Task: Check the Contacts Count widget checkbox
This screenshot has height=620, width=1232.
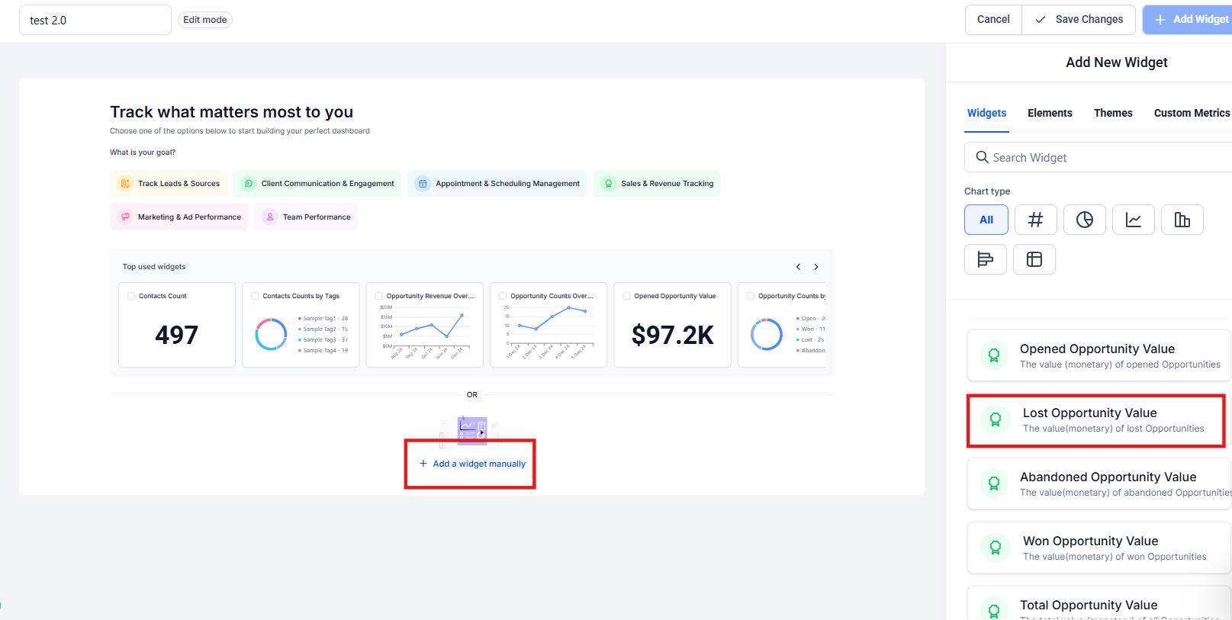Action: [131, 296]
